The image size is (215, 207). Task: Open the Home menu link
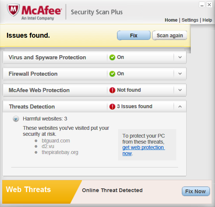coord(171,20)
